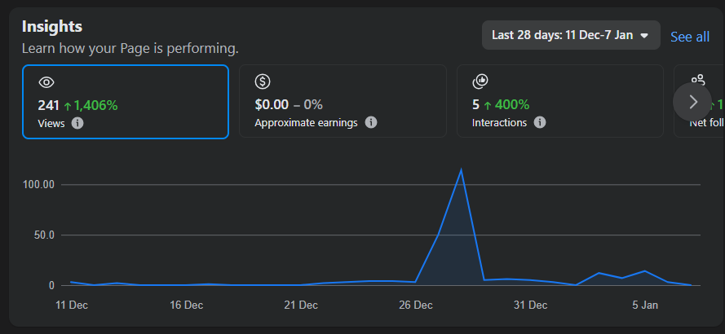Click the Interactions thumbs-up icon
725x334 pixels.
480,81
